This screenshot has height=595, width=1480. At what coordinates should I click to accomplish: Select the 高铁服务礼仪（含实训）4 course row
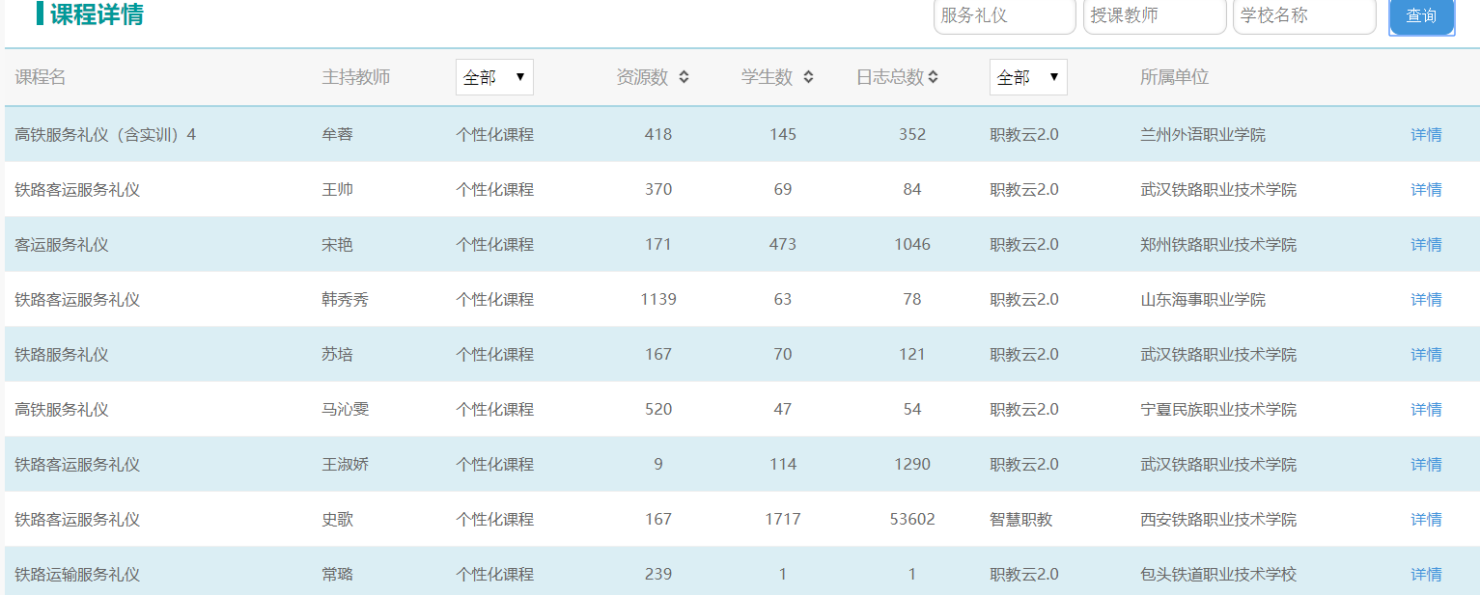tap(105, 135)
